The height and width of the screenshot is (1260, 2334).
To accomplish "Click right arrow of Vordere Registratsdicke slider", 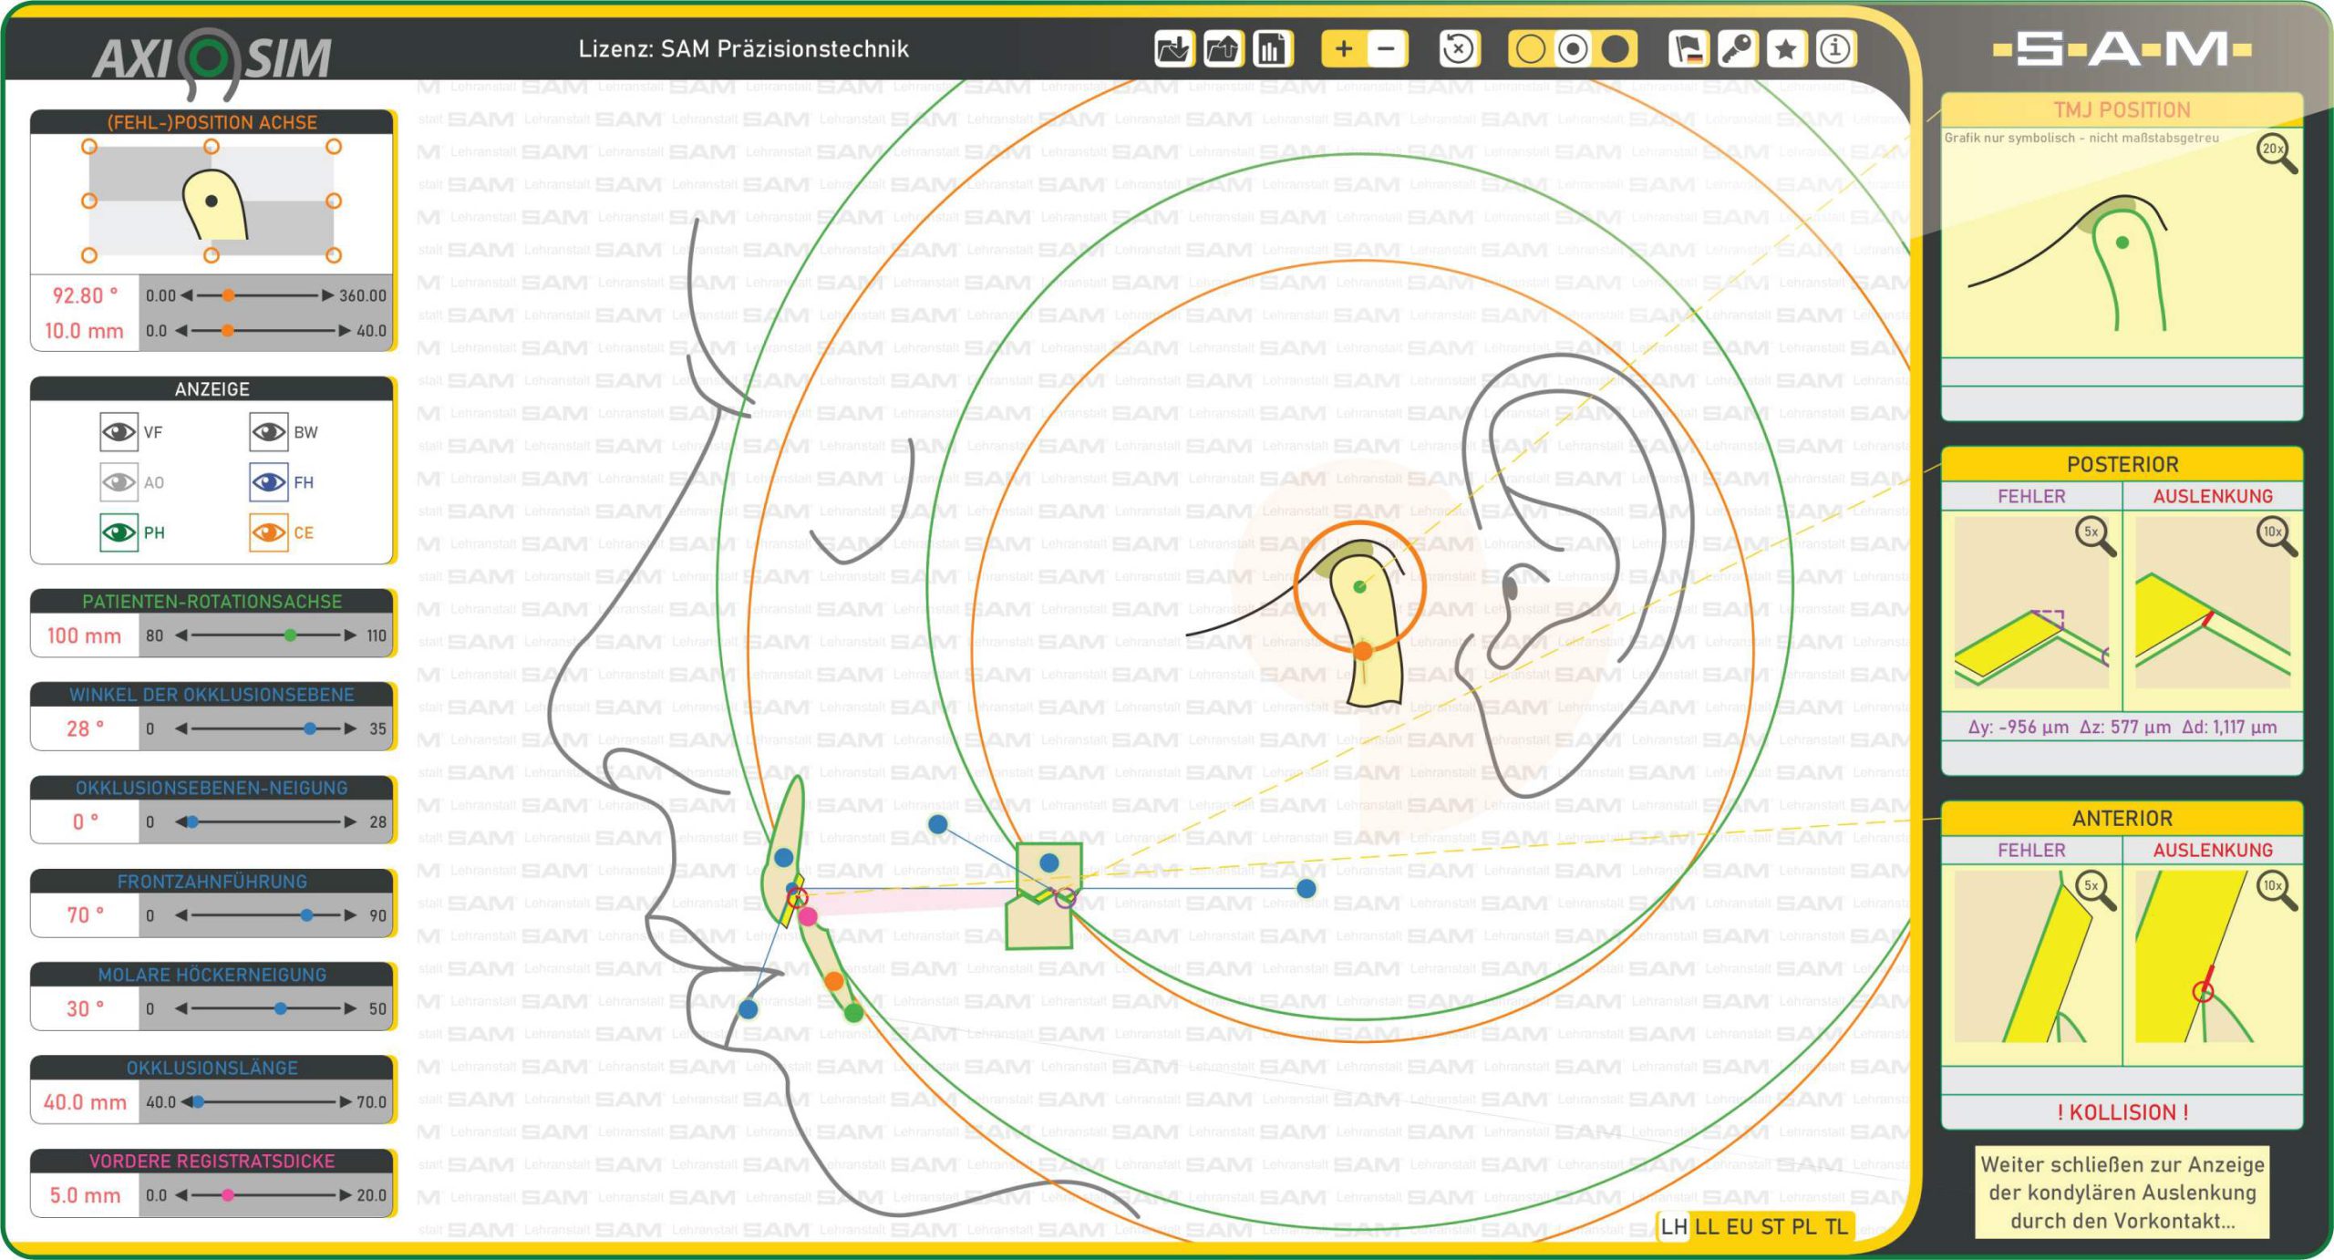I will (346, 1195).
